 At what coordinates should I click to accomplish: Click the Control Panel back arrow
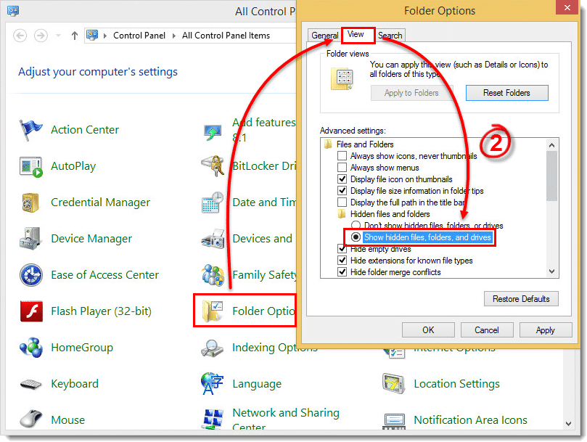(x=20, y=36)
